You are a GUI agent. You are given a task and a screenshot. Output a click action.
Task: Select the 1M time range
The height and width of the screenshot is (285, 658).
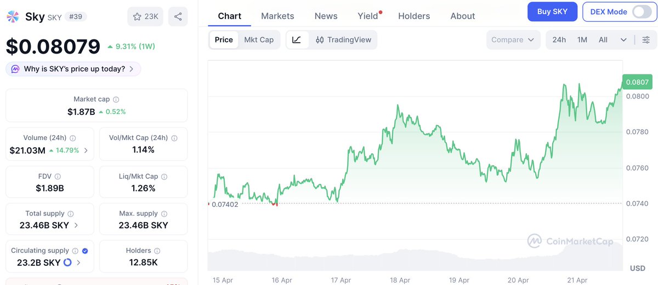(x=582, y=39)
